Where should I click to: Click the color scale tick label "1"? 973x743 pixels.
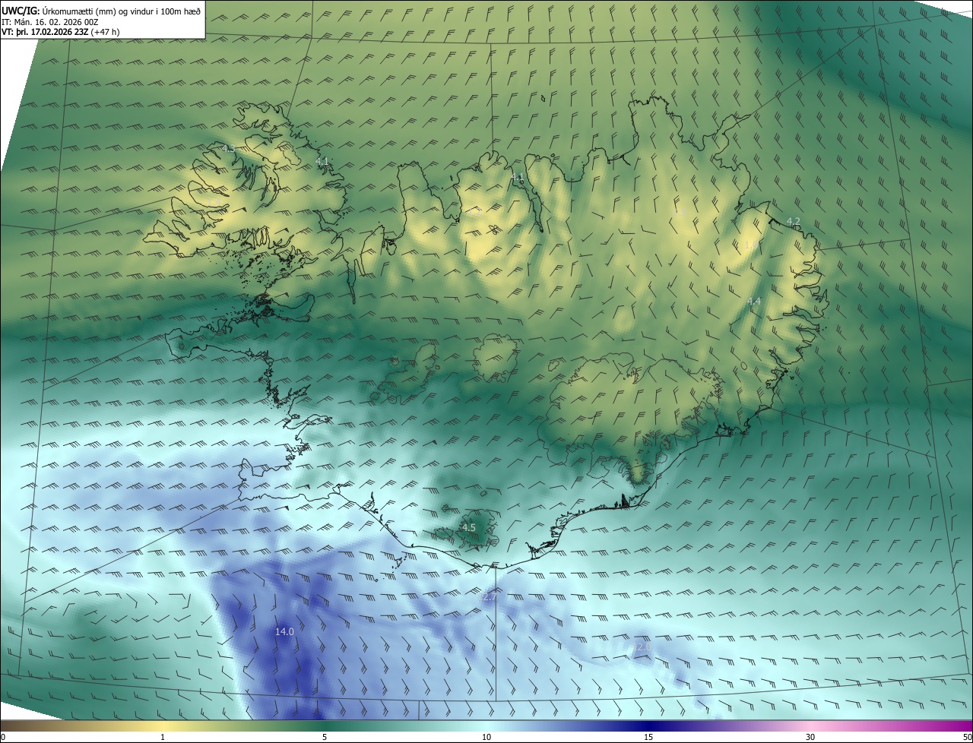[163, 737]
